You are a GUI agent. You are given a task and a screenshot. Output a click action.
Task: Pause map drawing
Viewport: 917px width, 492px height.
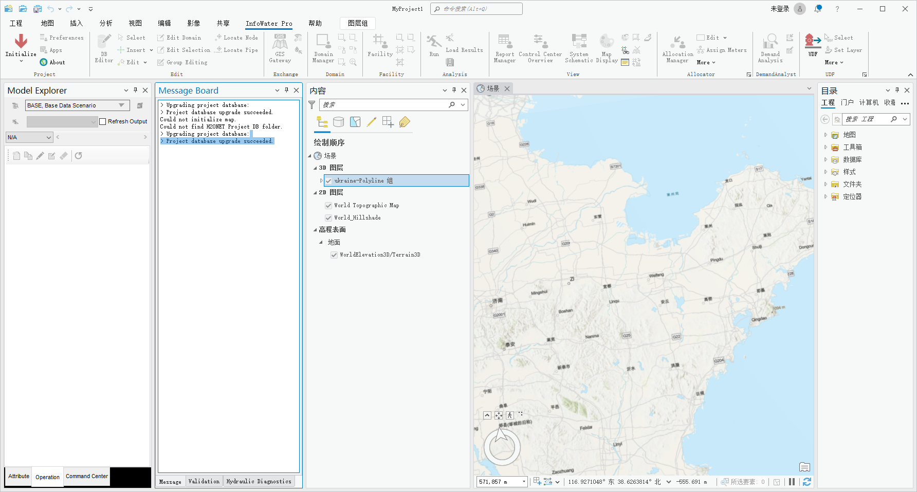pos(792,482)
